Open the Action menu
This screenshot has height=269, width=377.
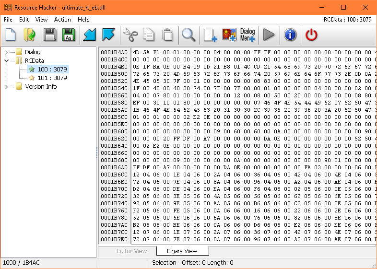coord(62,20)
